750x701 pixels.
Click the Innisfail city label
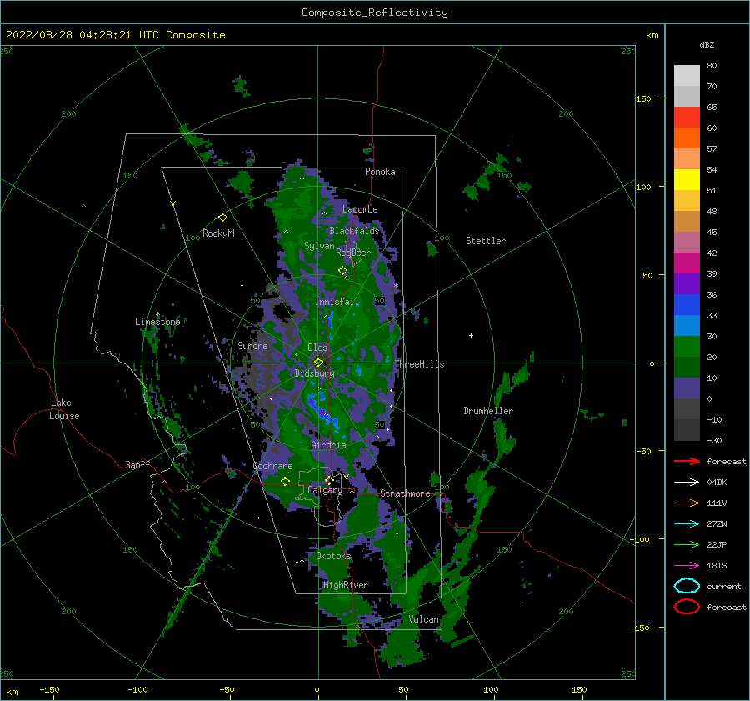pos(337,302)
